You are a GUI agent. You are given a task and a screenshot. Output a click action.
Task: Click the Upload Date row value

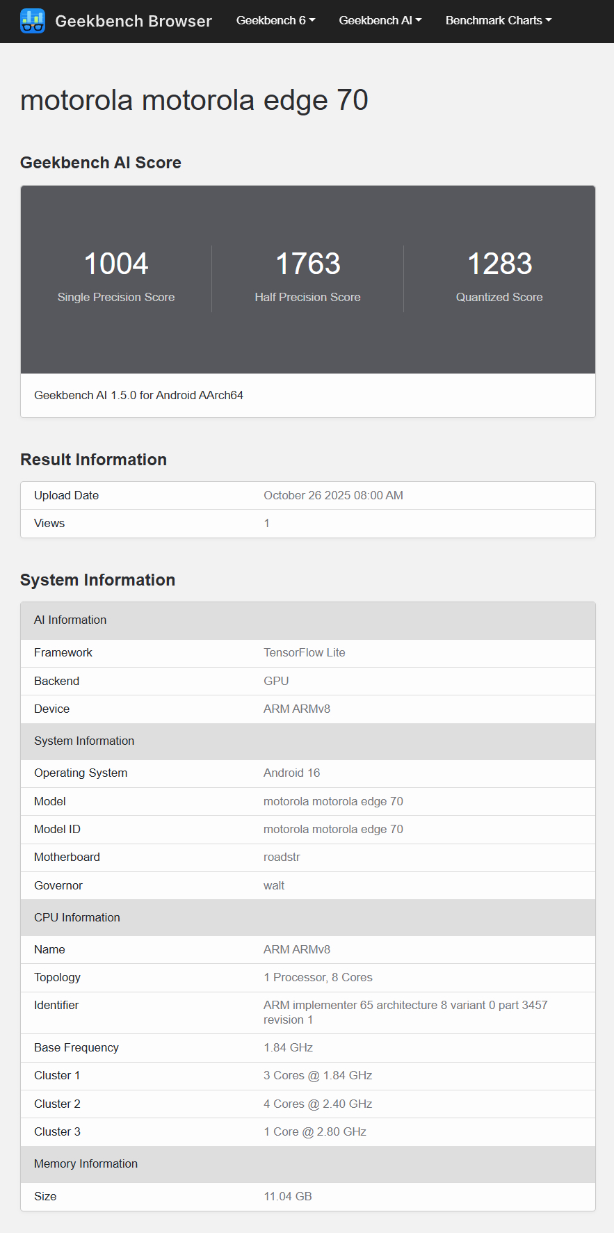point(333,495)
